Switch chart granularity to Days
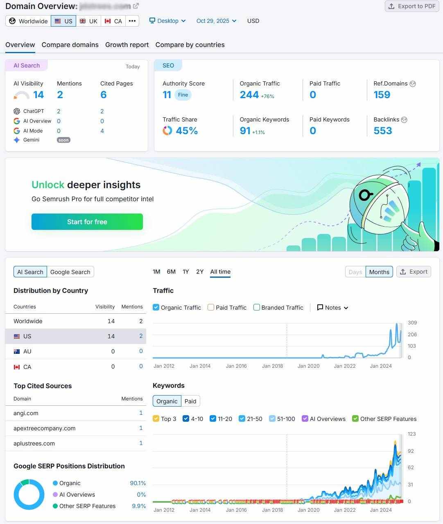 pos(355,272)
